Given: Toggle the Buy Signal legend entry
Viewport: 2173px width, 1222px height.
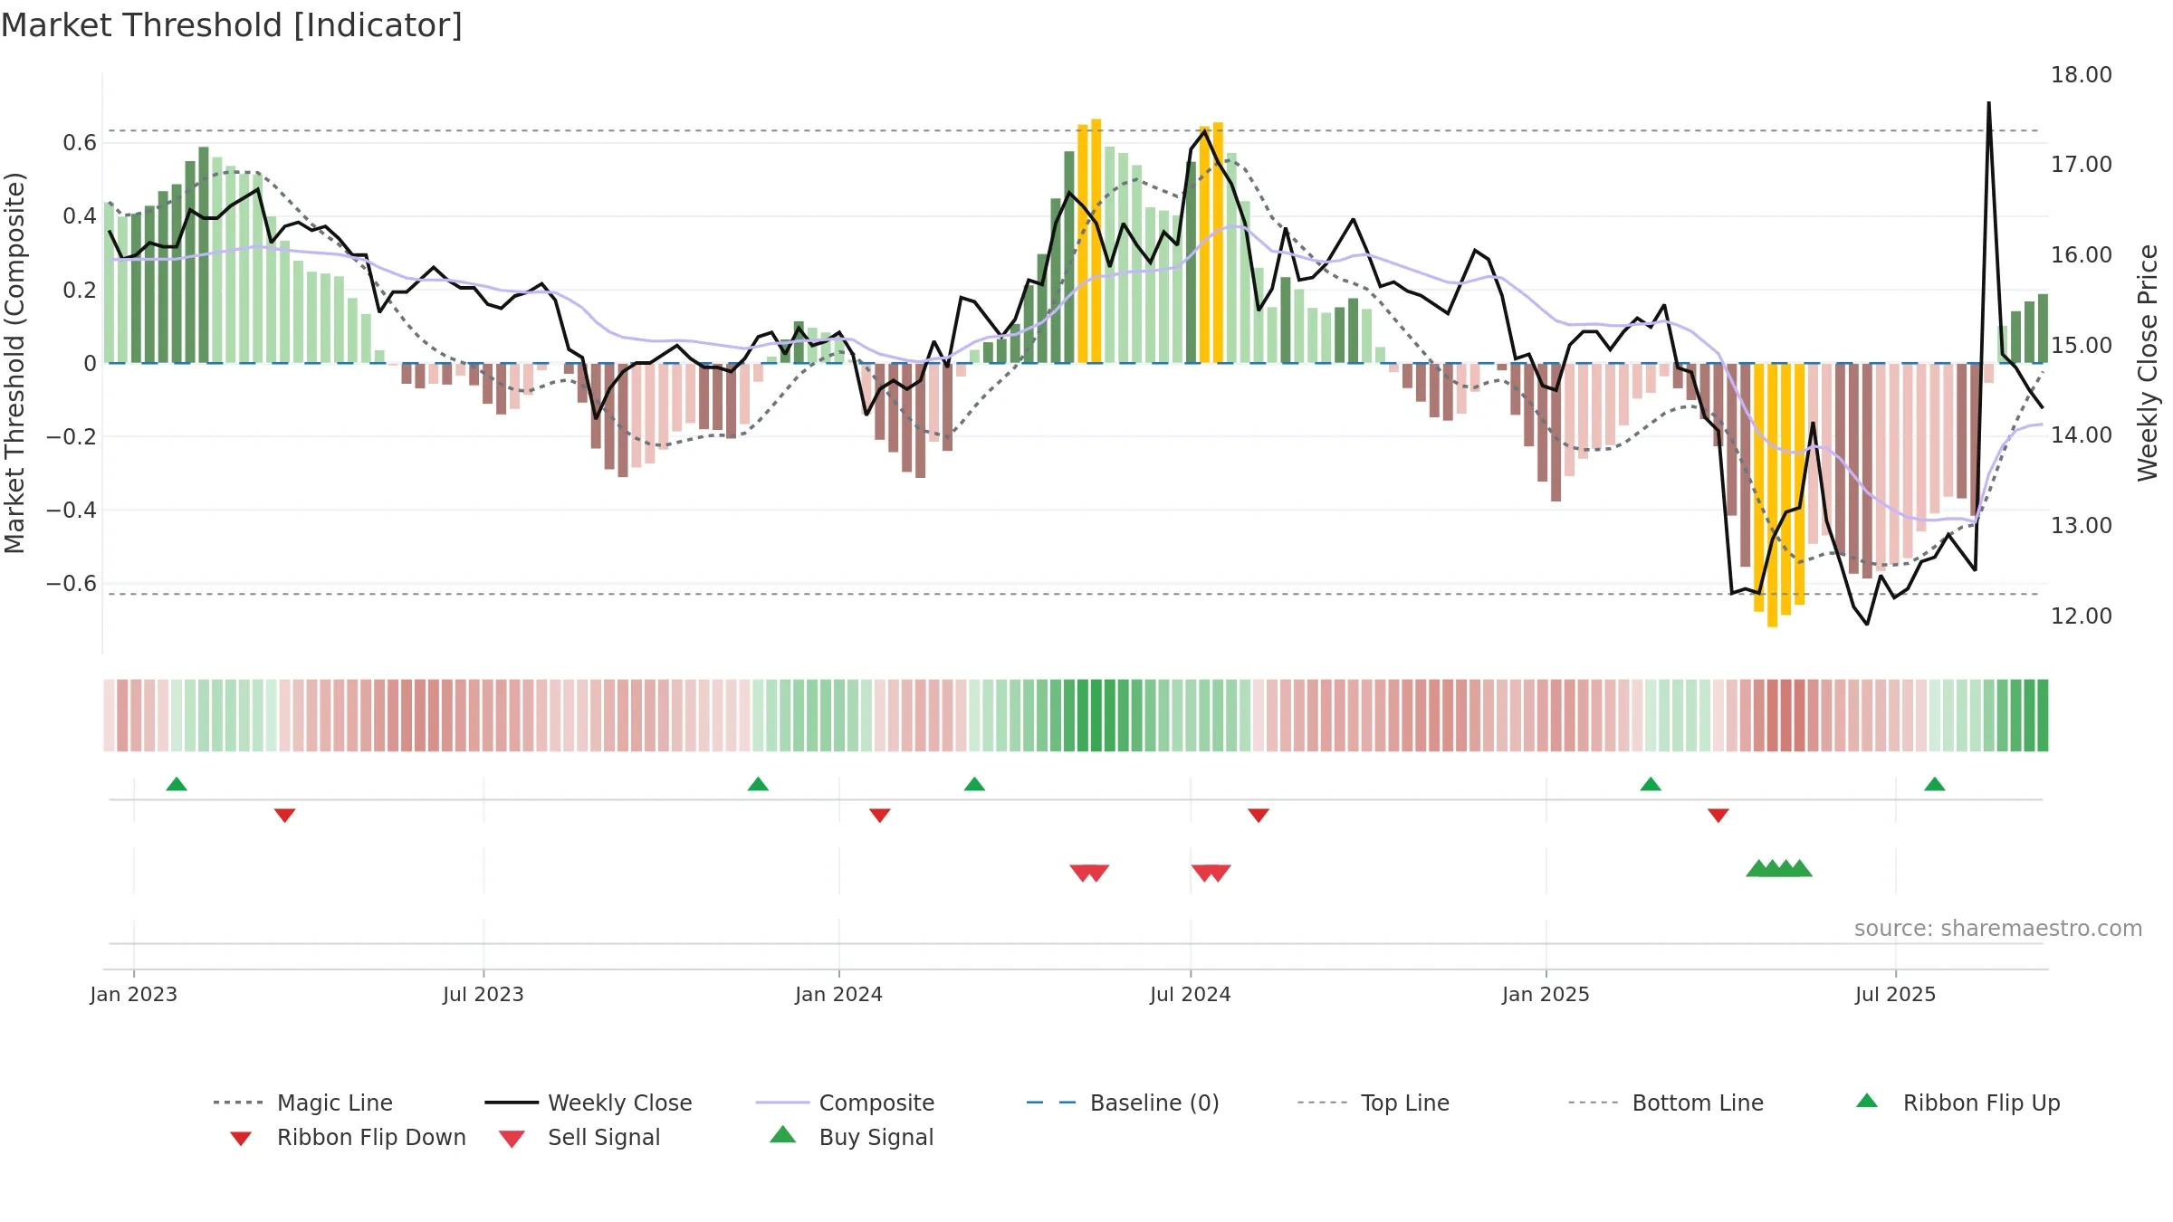Looking at the screenshot, I should [851, 1137].
